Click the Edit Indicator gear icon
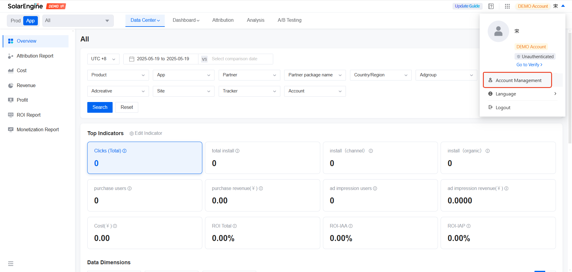The image size is (572, 272). (131, 134)
